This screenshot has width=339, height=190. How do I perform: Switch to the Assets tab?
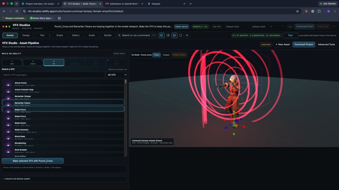click(x=10, y=35)
